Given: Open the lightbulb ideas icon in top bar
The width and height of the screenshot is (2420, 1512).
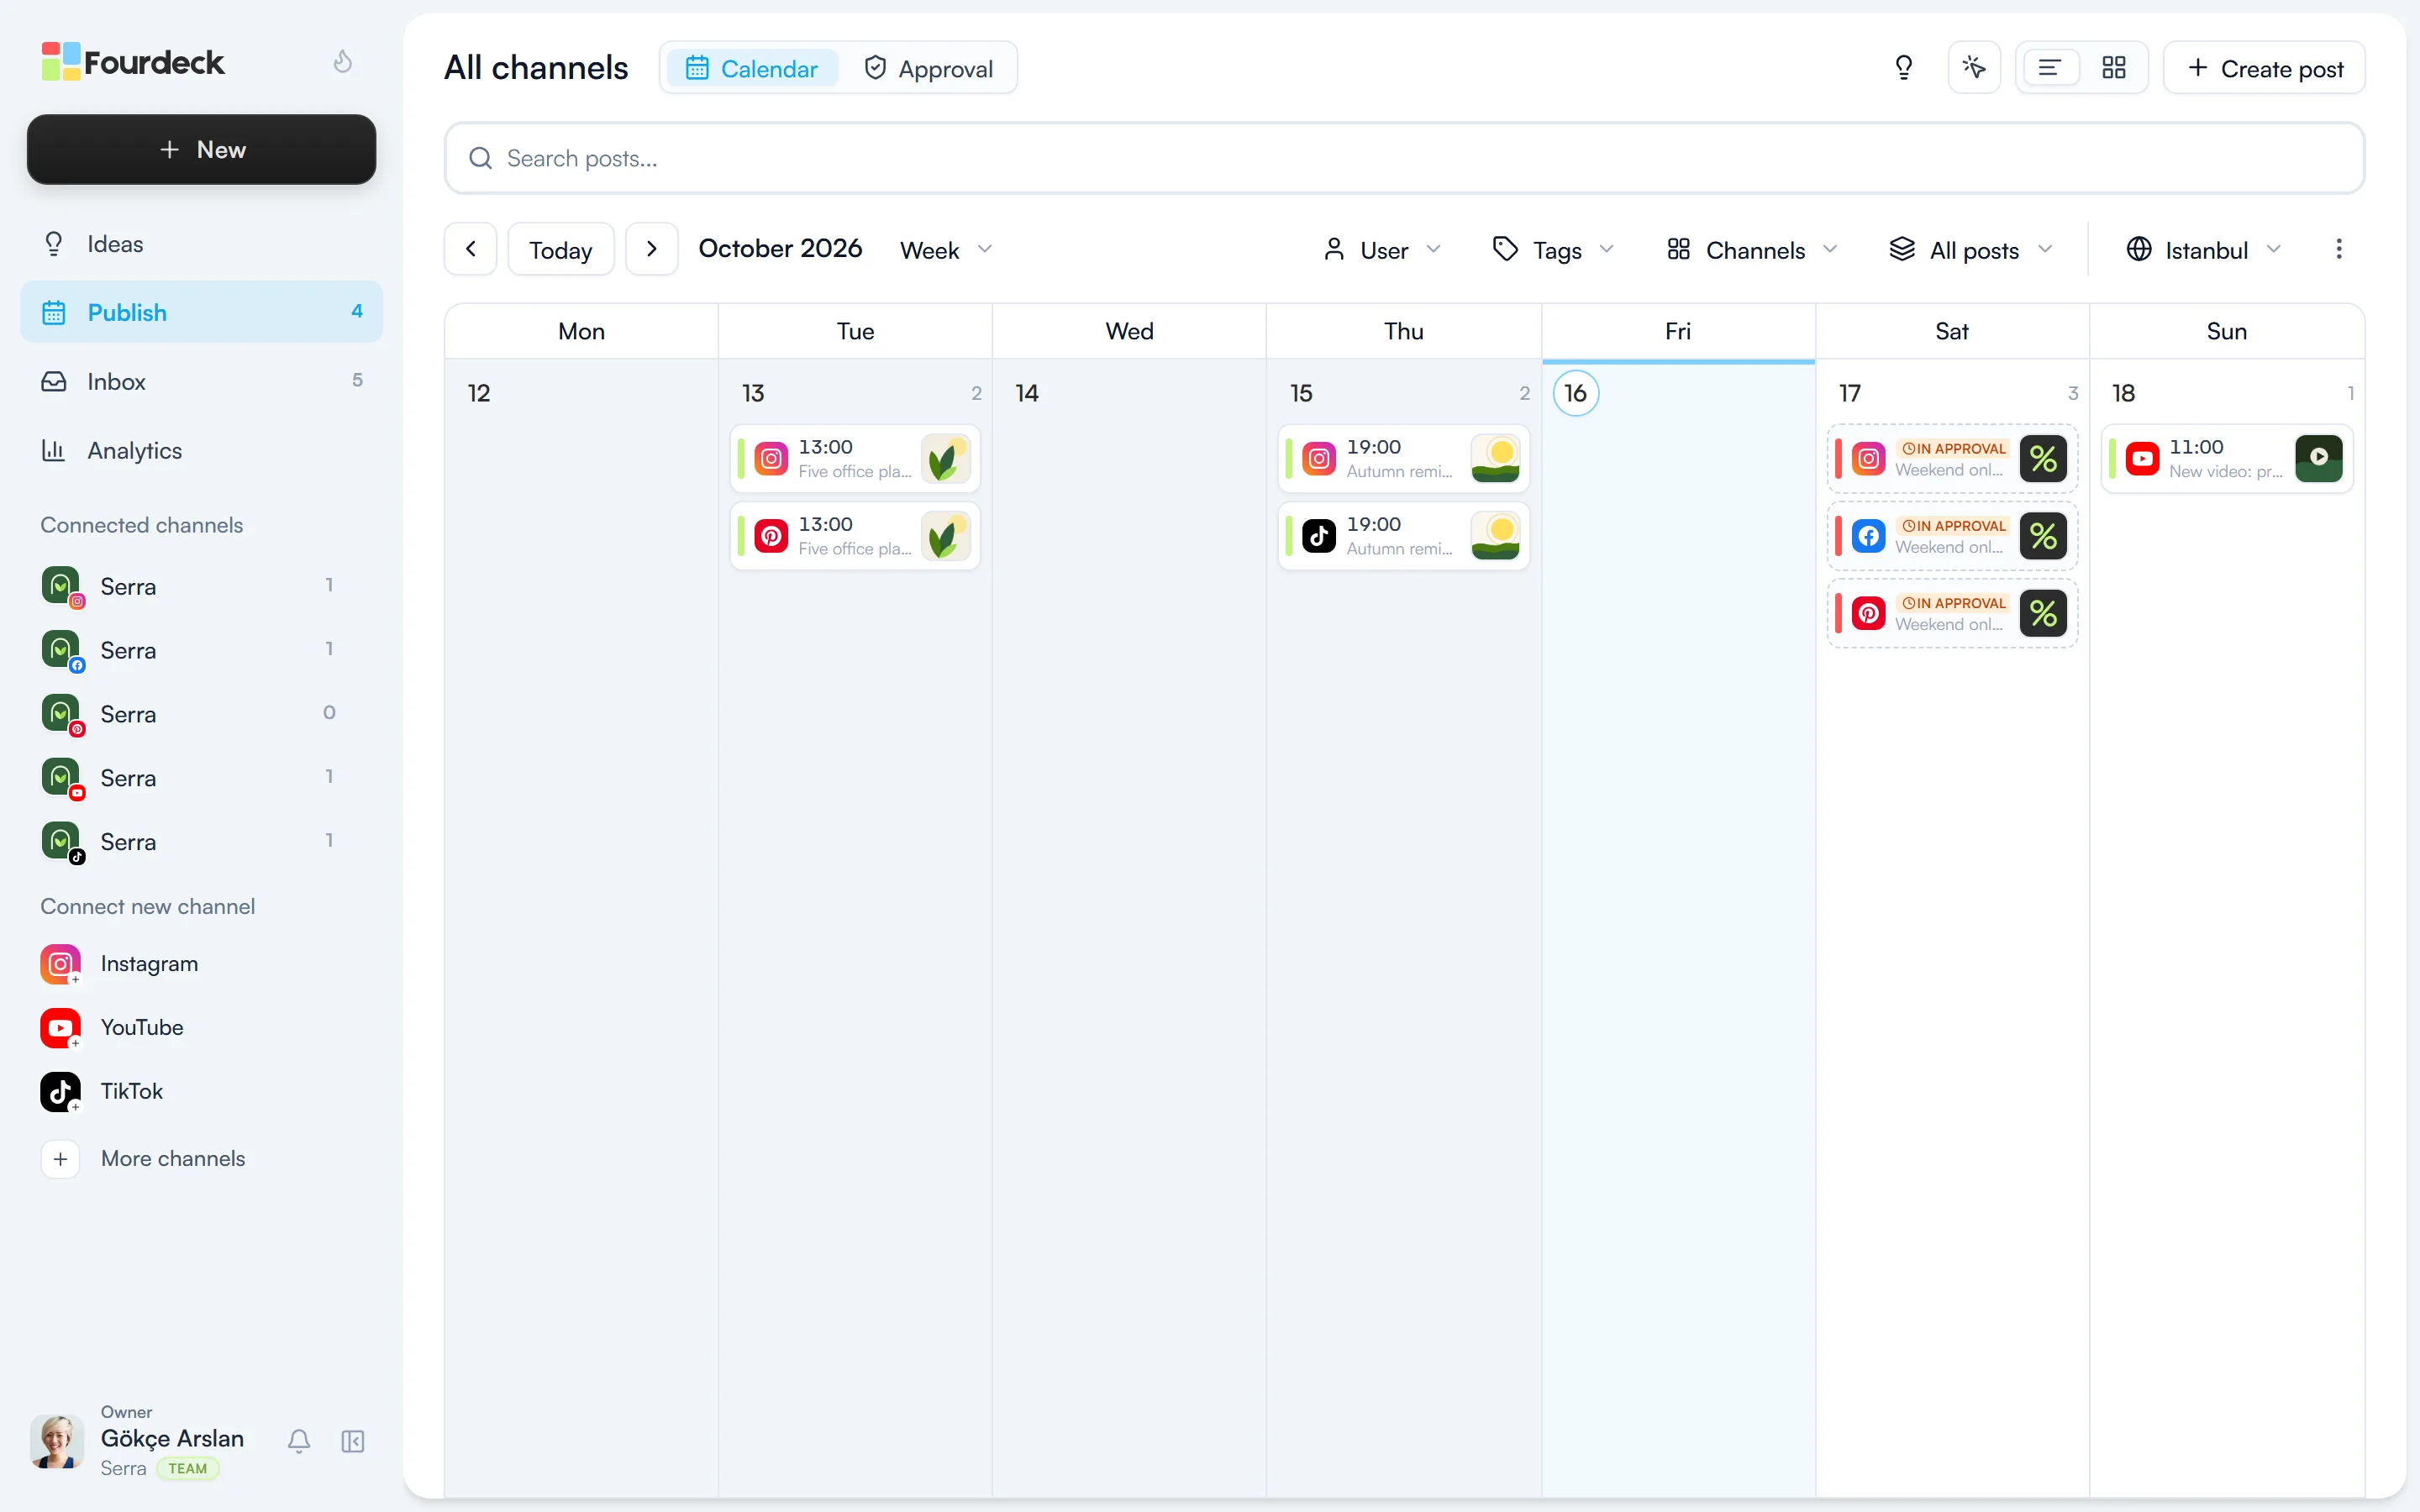Looking at the screenshot, I should [x=1904, y=68].
